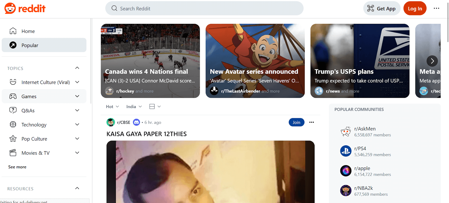Click the r/CBSE community avatar

coord(111,122)
